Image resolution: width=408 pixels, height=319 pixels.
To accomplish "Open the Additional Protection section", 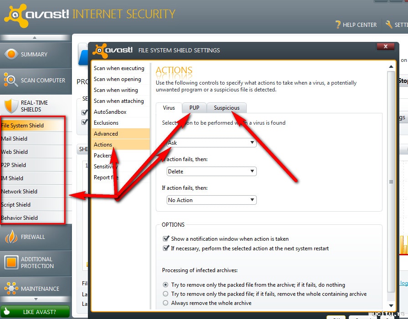I will click(36, 263).
